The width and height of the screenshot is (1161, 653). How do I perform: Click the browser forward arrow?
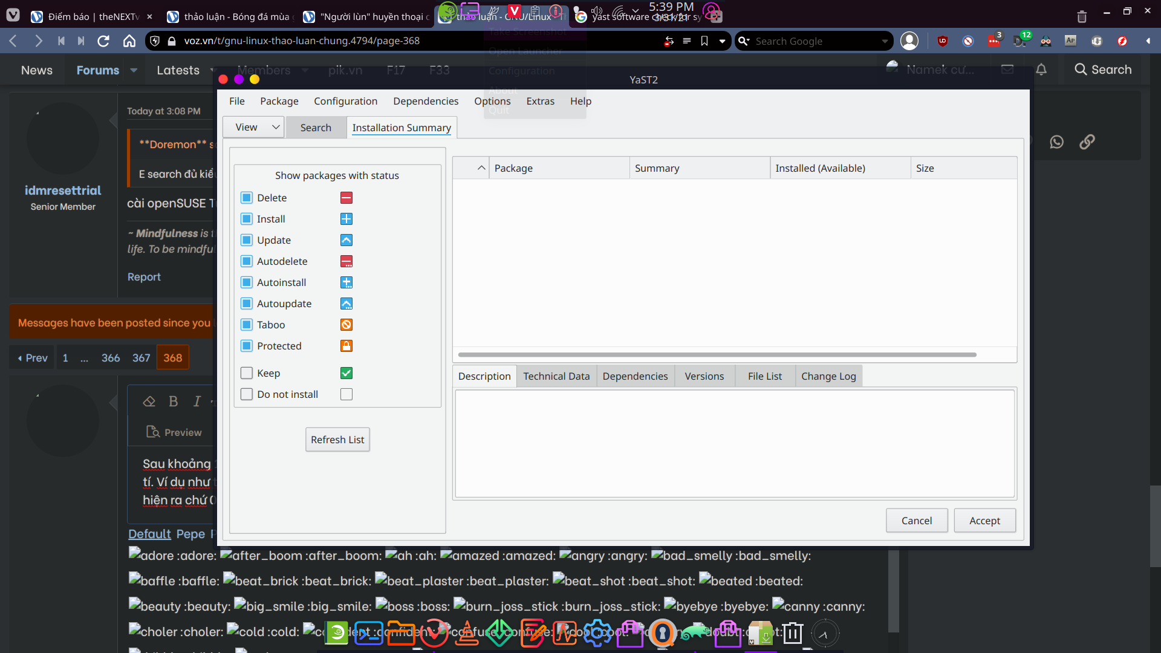(39, 41)
